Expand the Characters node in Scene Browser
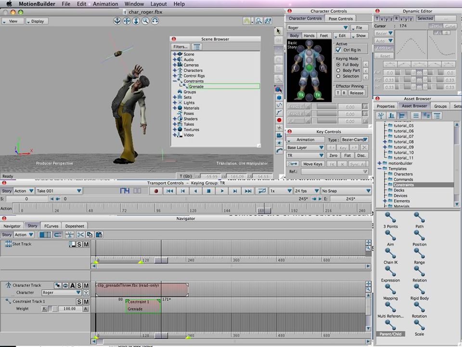This screenshot has width=462, height=347. [x=174, y=70]
